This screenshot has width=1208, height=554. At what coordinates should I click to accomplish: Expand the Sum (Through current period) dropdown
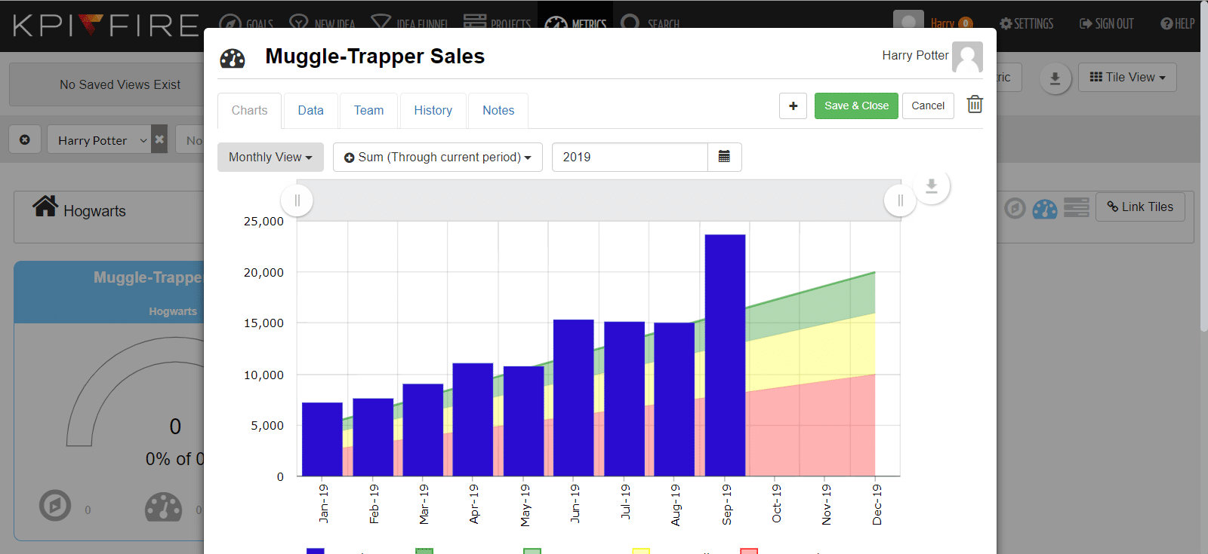438,157
